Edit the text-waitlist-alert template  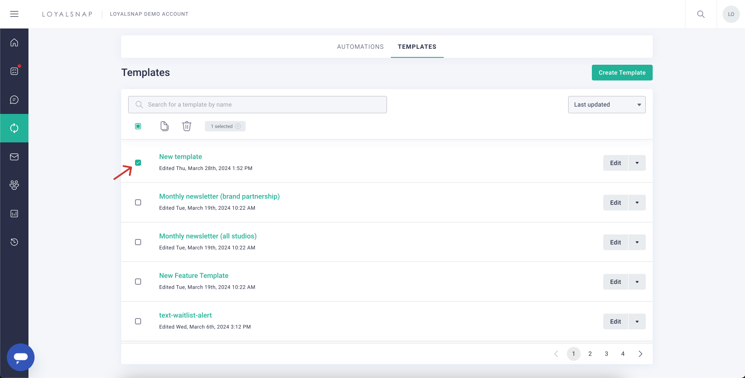pos(616,321)
